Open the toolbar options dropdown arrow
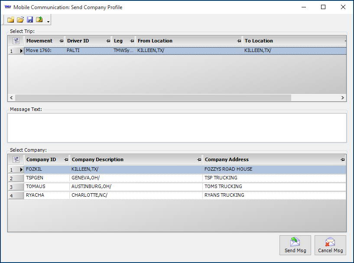Viewport: 354px width, 263px height. [48, 22]
